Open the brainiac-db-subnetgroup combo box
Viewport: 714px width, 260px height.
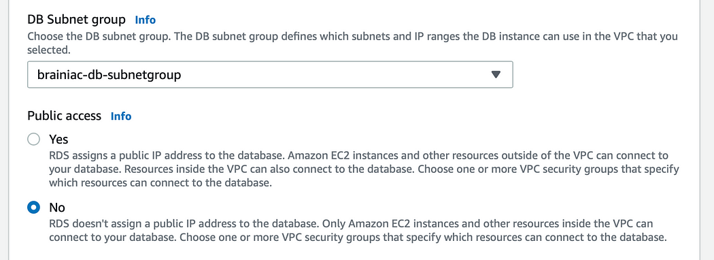pyautogui.click(x=270, y=74)
